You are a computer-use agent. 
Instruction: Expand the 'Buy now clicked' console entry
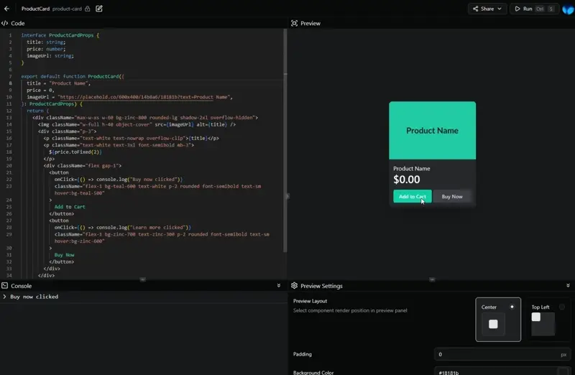point(5,297)
